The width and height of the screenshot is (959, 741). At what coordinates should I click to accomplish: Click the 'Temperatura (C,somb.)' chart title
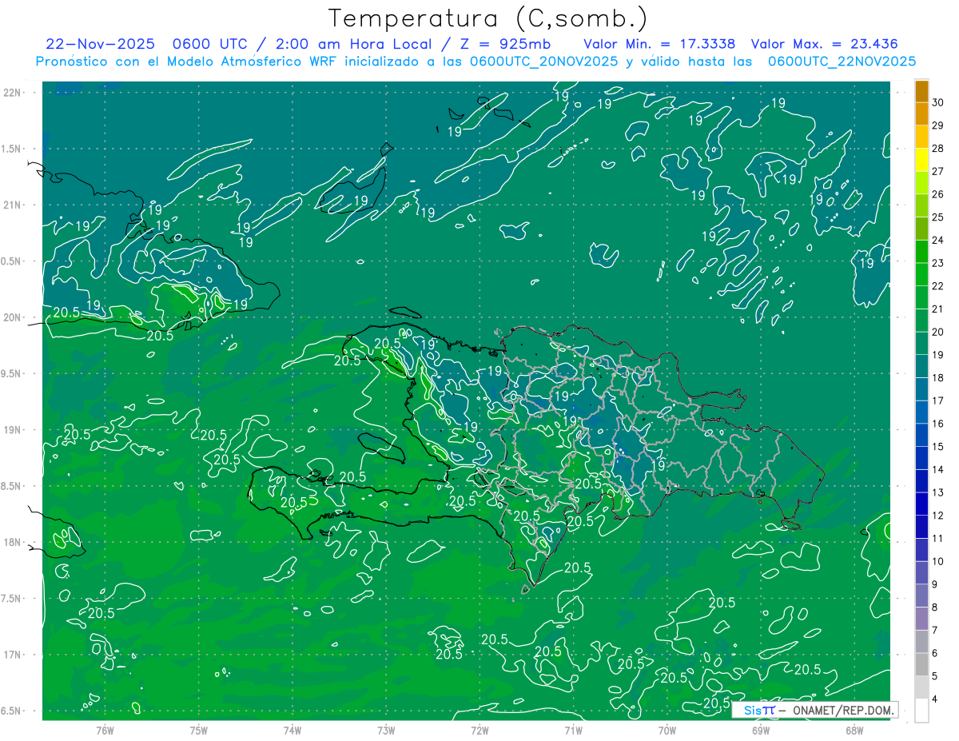pyautogui.click(x=487, y=18)
